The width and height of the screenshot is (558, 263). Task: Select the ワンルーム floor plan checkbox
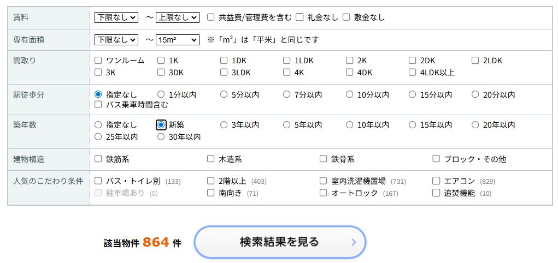coord(98,61)
